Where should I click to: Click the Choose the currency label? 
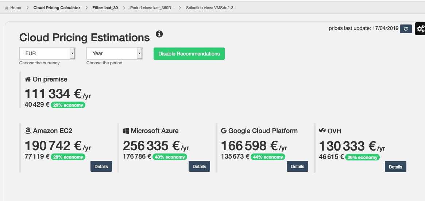coord(39,63)
